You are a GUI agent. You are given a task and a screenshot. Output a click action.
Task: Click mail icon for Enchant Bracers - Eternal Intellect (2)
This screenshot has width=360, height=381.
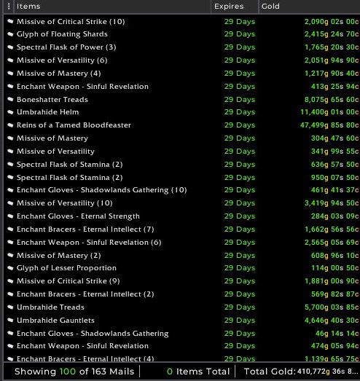tap(10, 294)
